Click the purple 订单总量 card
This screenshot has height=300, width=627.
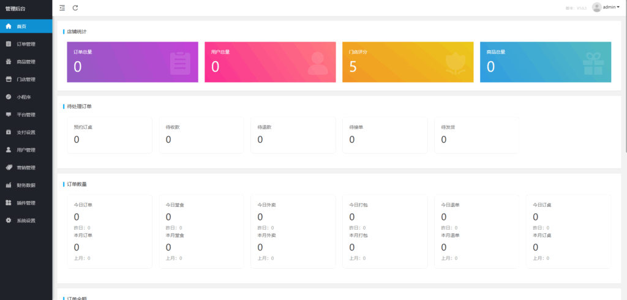pos(132,62)
